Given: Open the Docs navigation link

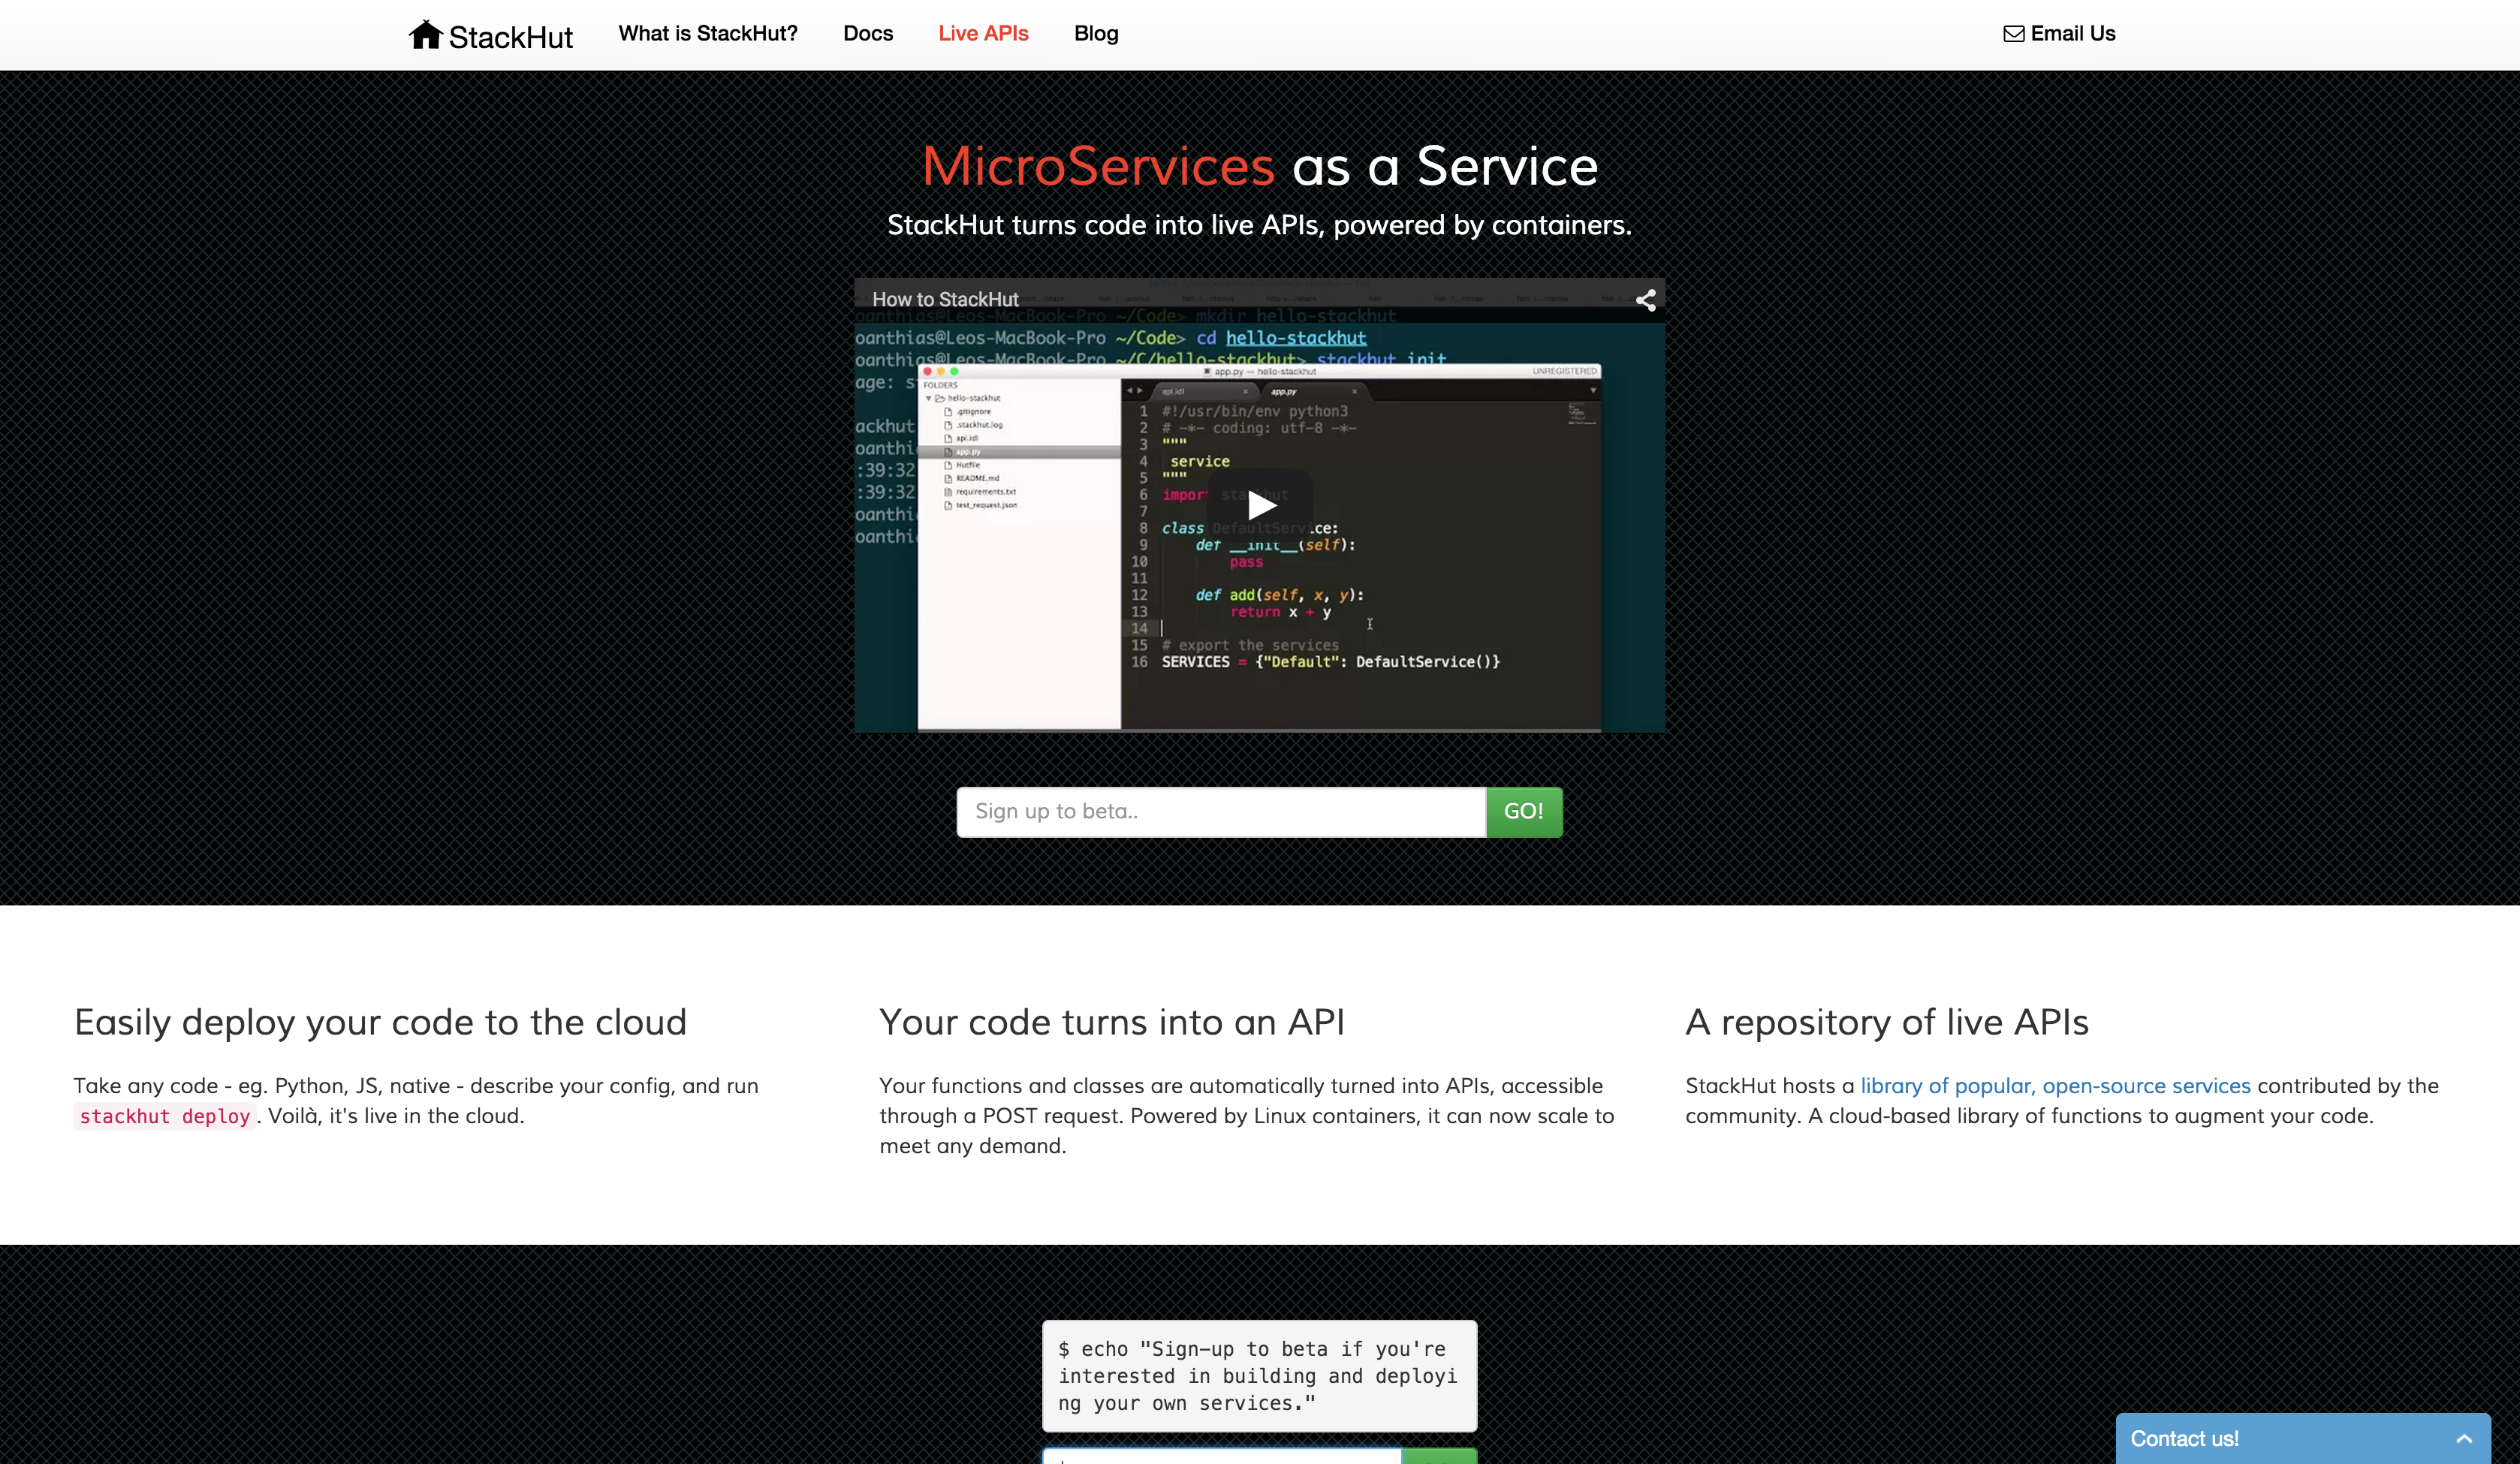Looking at the screenshot, I should click(867, 34).
